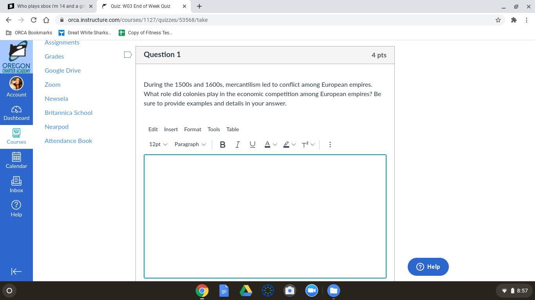
Task: Go to the Canvas Dashboard
Action: [x=16, y=113]
